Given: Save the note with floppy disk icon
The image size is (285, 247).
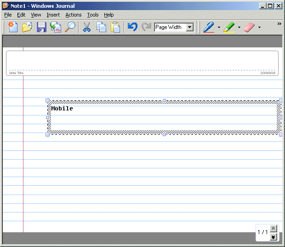Looking at the screenshot, I should click(41, 27).
